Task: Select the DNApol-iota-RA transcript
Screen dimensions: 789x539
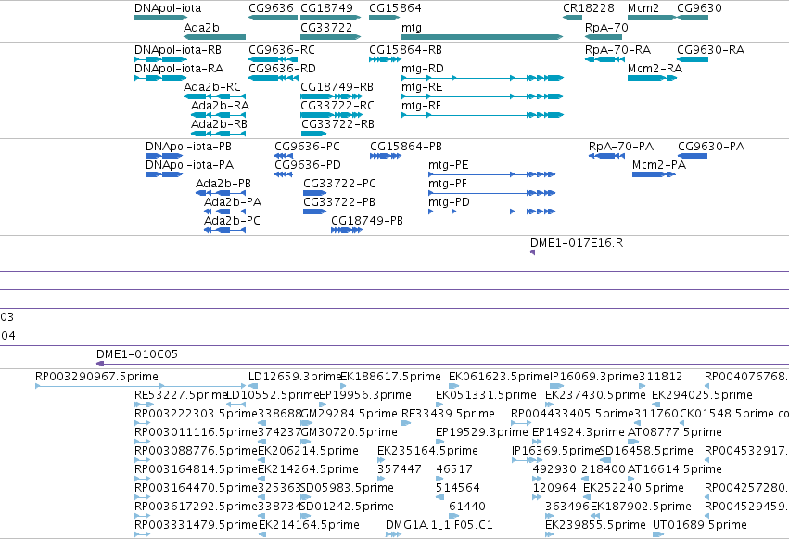Action: coord(160,78)
